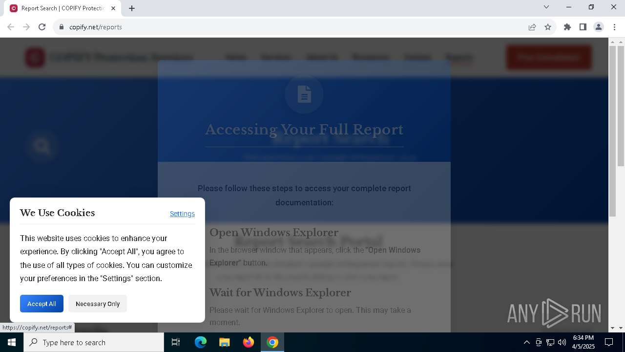
Task: Close the Report Search browser tab
Action: tap(113, 8)
